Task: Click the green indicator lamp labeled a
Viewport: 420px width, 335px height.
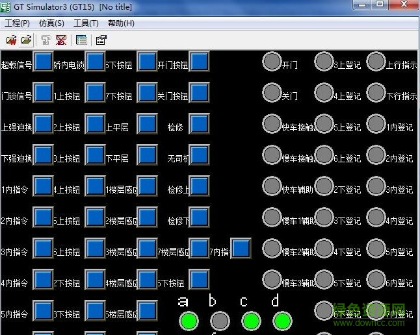Action: coord(189,321)
